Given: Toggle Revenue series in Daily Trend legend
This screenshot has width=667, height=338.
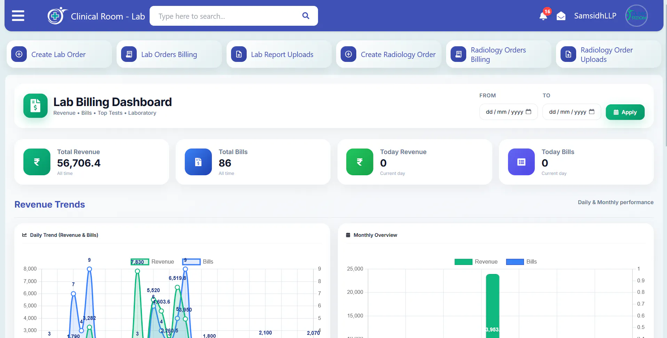Looking at the screenshot, I should (x=152, y=262).
